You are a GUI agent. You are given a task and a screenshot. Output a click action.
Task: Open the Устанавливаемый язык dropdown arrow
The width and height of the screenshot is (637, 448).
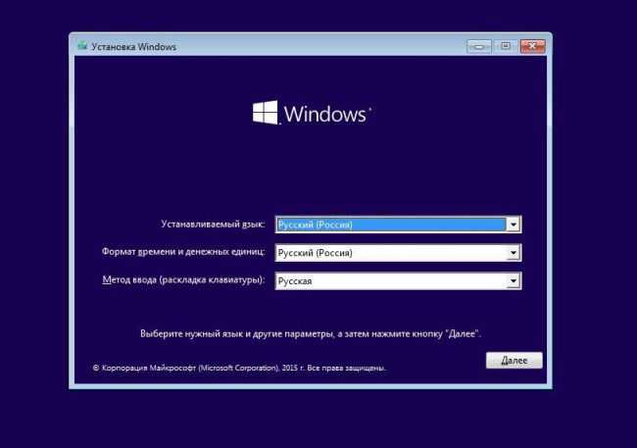(514, 224)
